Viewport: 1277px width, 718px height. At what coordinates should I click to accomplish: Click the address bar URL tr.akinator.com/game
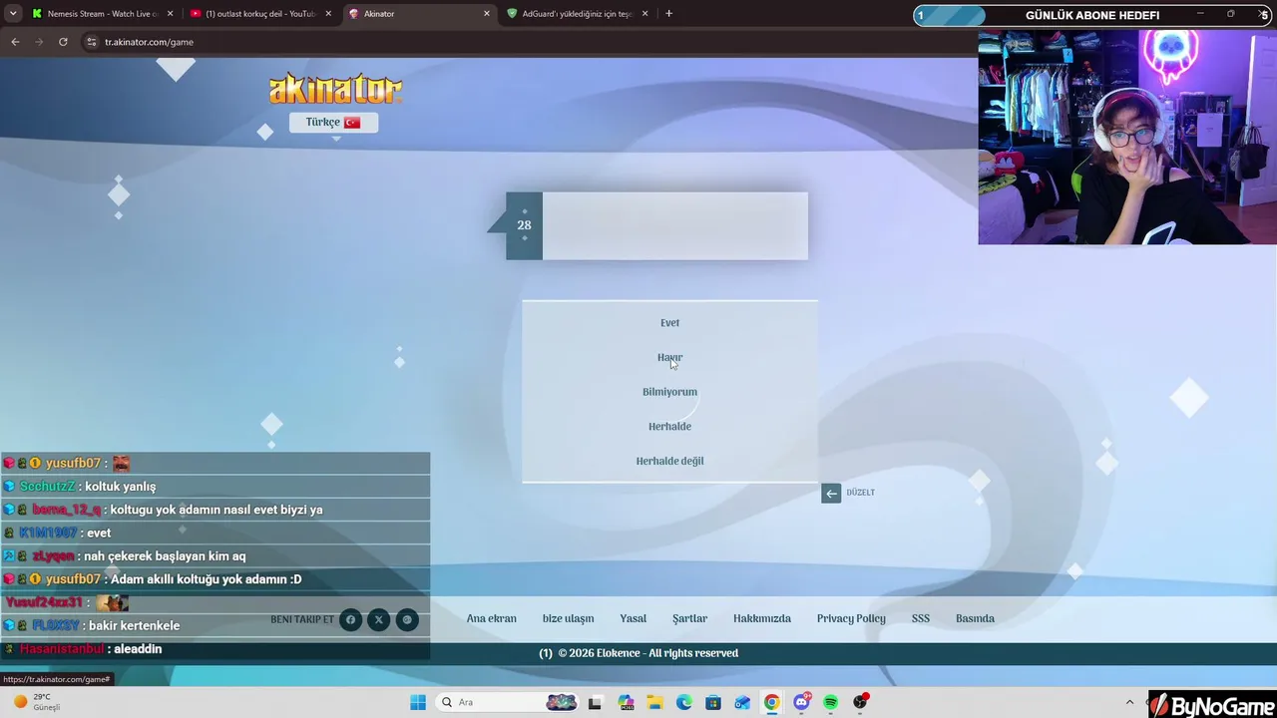(149, 42)
